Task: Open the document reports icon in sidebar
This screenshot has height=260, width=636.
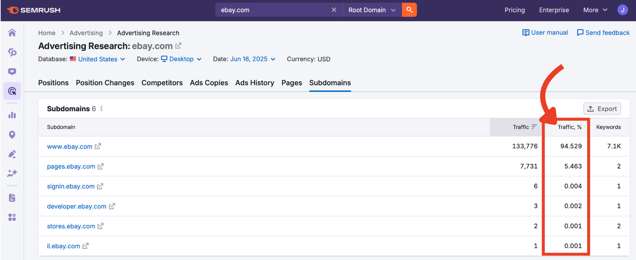Action: [x=12, y=198]
